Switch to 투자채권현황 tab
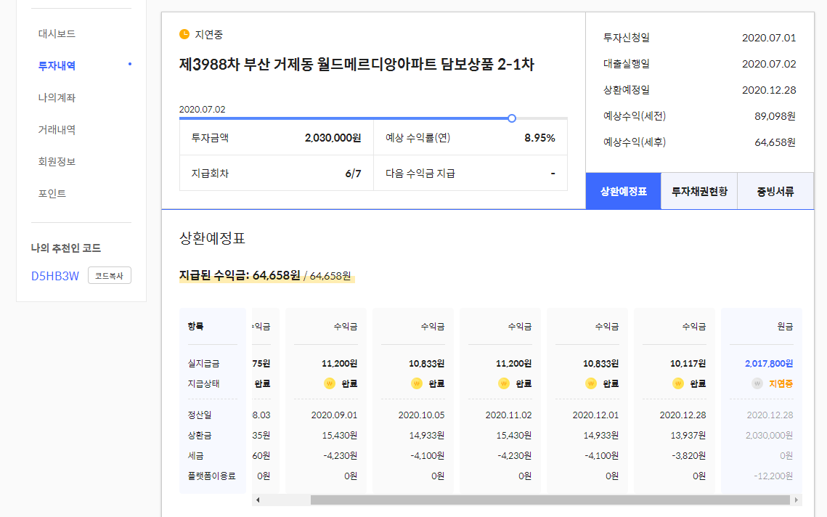Screen dimensions: 827x517 pos(698,191)
